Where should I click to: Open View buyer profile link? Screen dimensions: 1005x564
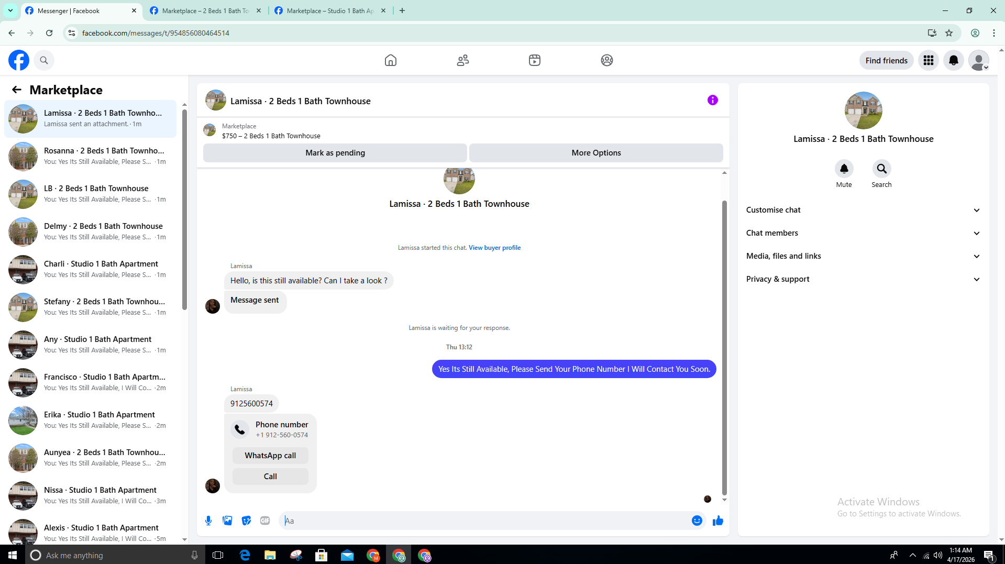[x=494, y=248]
